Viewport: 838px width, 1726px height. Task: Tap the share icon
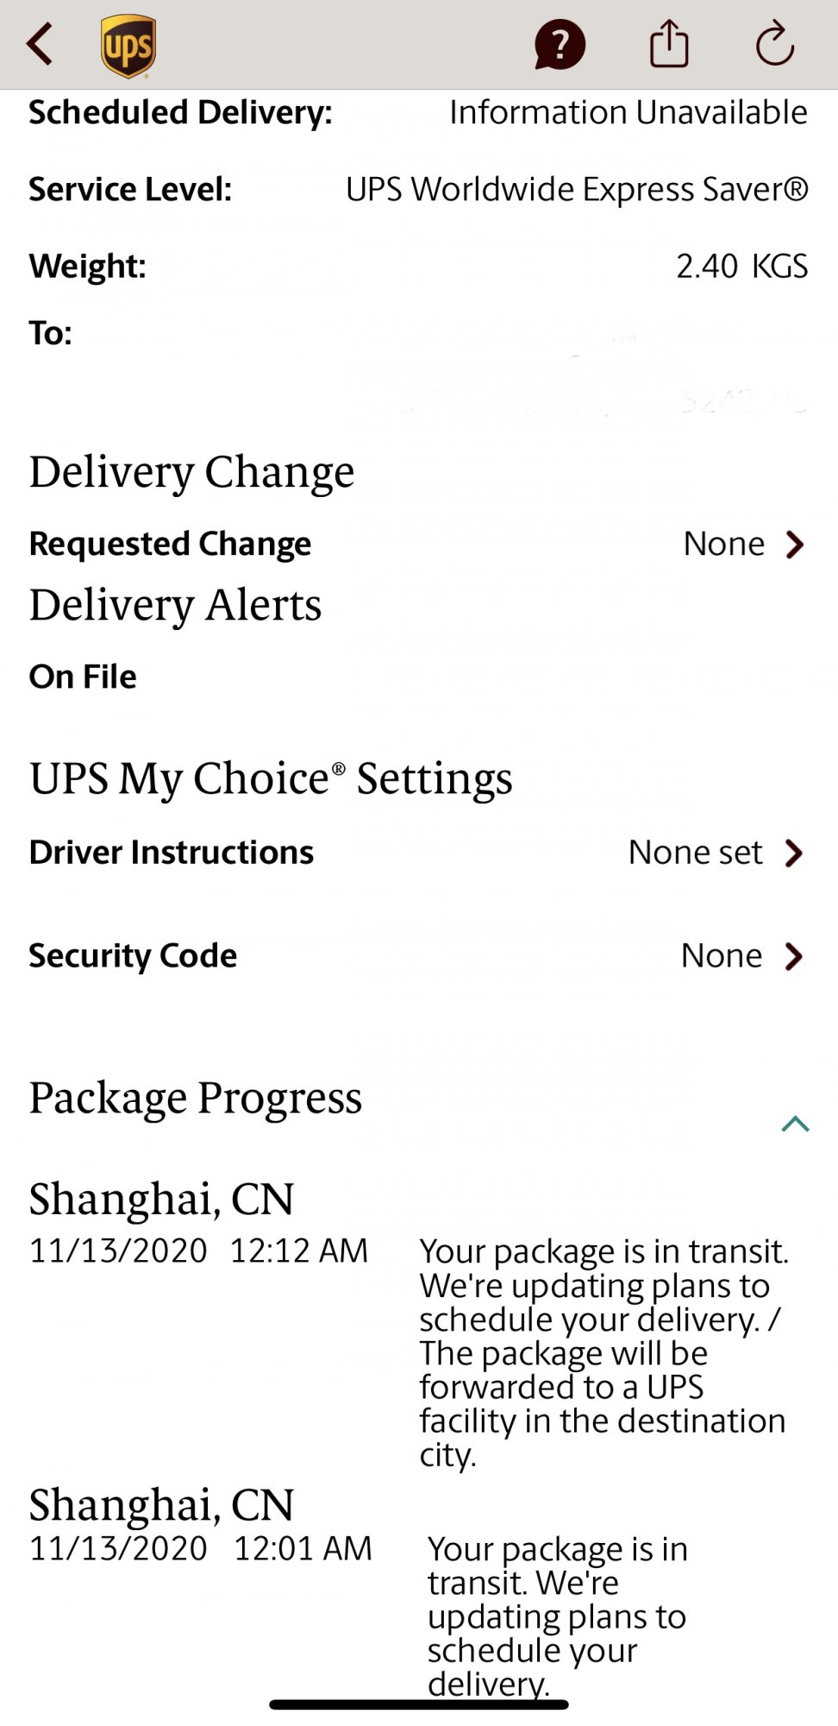669,43
